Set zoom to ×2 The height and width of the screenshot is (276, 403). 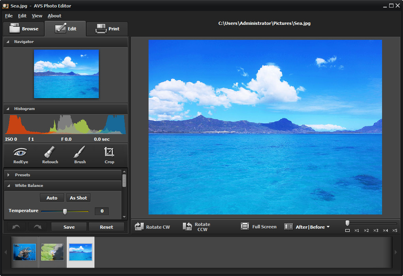tap(366, 230)
